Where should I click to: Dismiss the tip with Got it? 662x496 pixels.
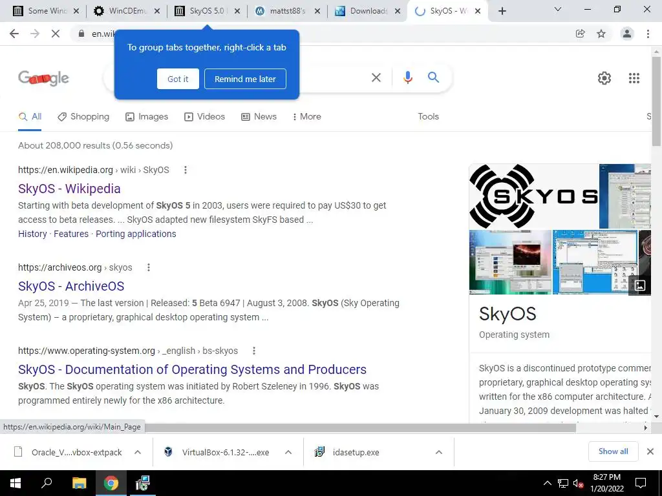coord(178,79)
